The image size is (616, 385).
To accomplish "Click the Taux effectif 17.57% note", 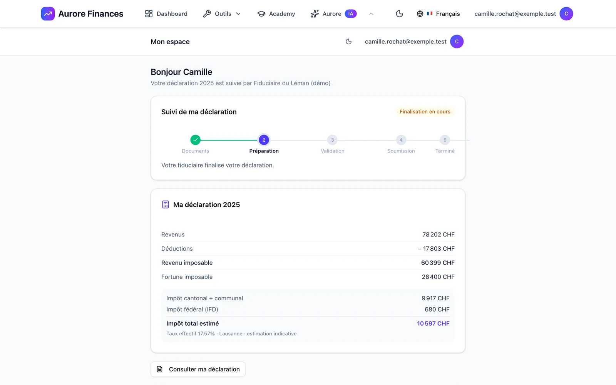I will (231, 334).
